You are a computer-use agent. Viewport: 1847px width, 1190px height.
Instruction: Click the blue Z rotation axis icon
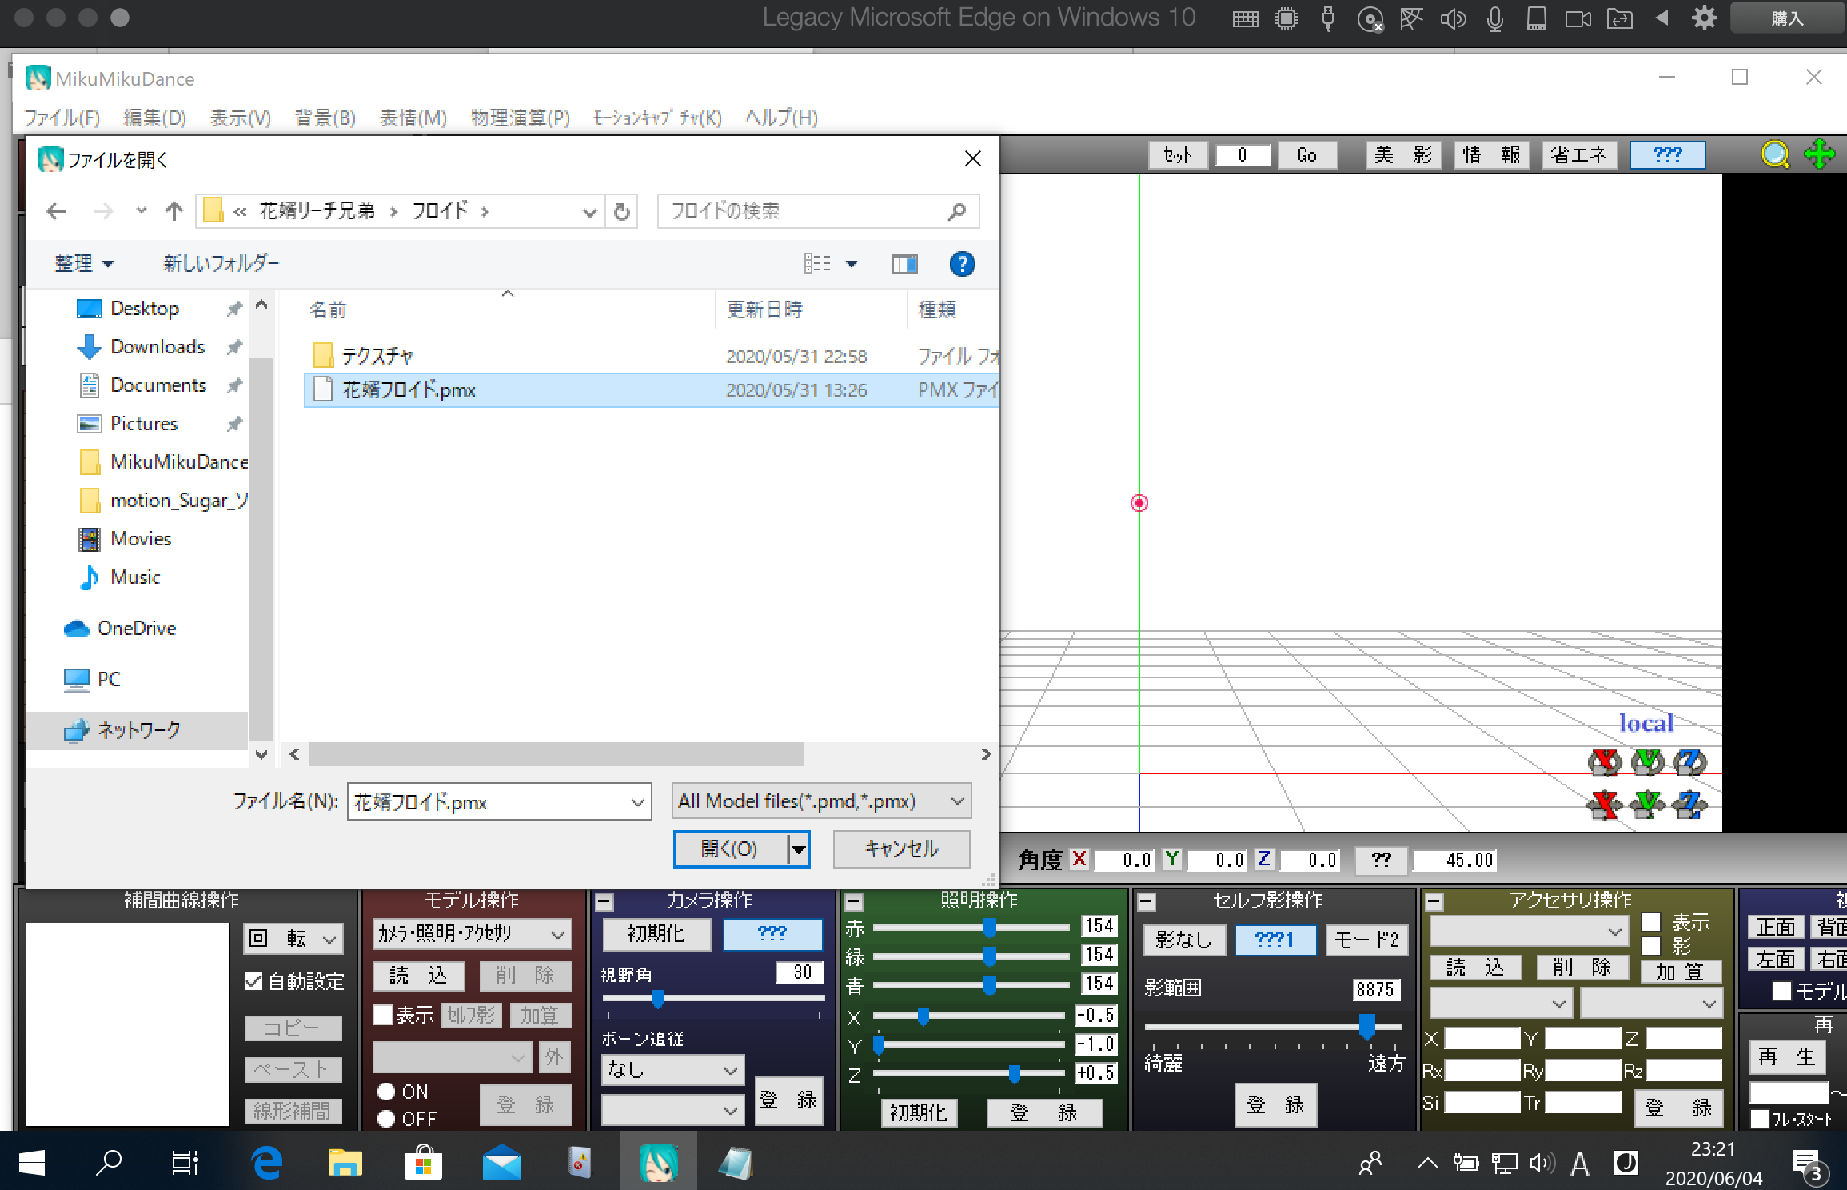pyautogui.click(x=1689, y=762)
